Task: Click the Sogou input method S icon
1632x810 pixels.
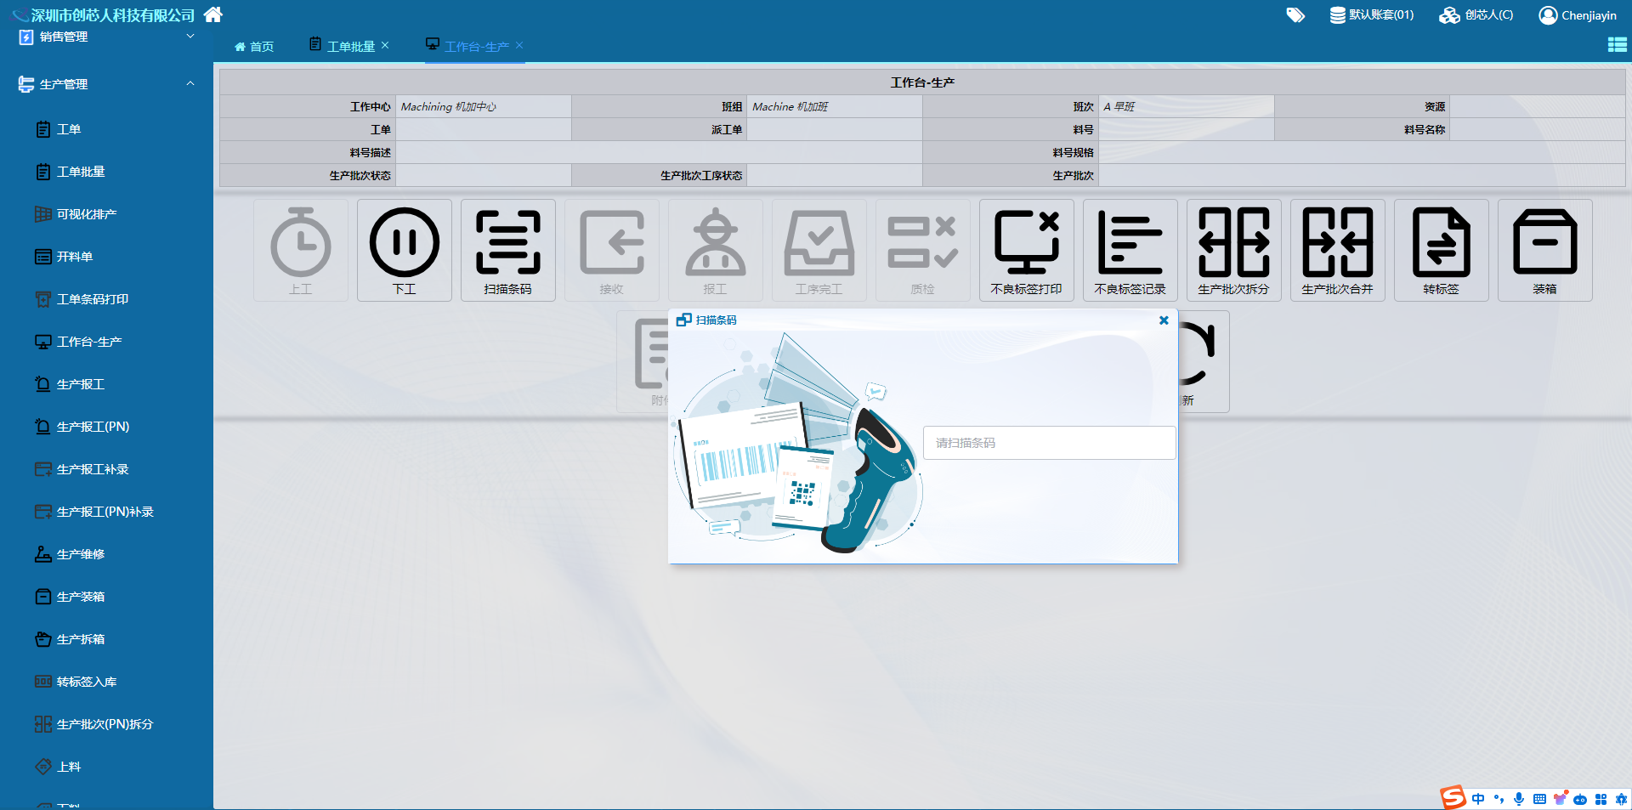Action: point(1453,797)
